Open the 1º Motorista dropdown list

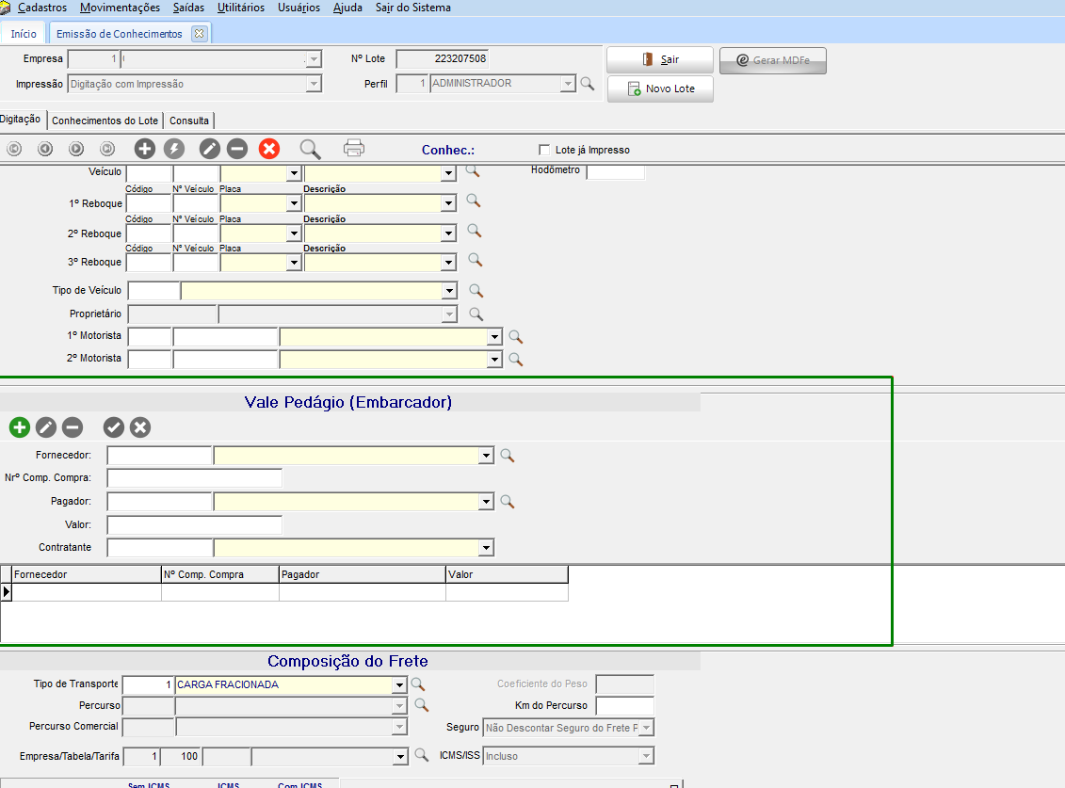(x=494, y=337)
